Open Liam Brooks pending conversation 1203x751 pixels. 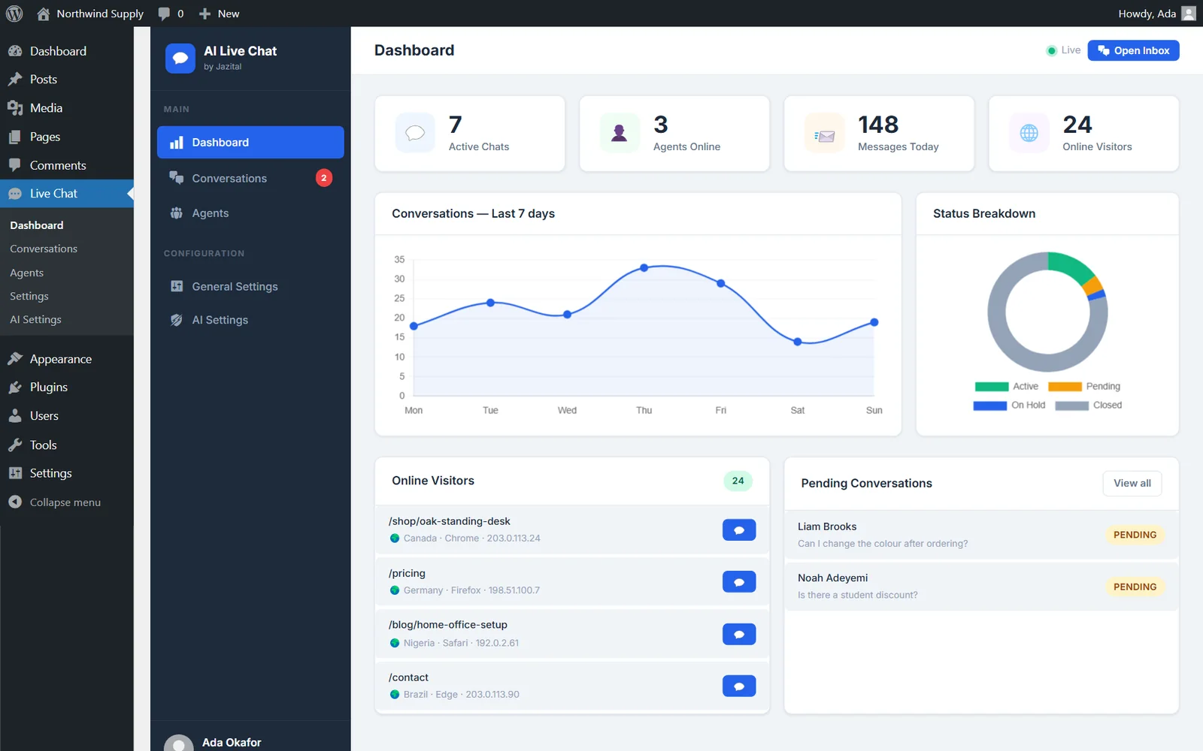[981, 535]
